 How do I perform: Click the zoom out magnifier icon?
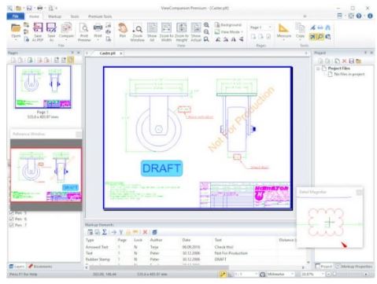click(x=206, y=32)
